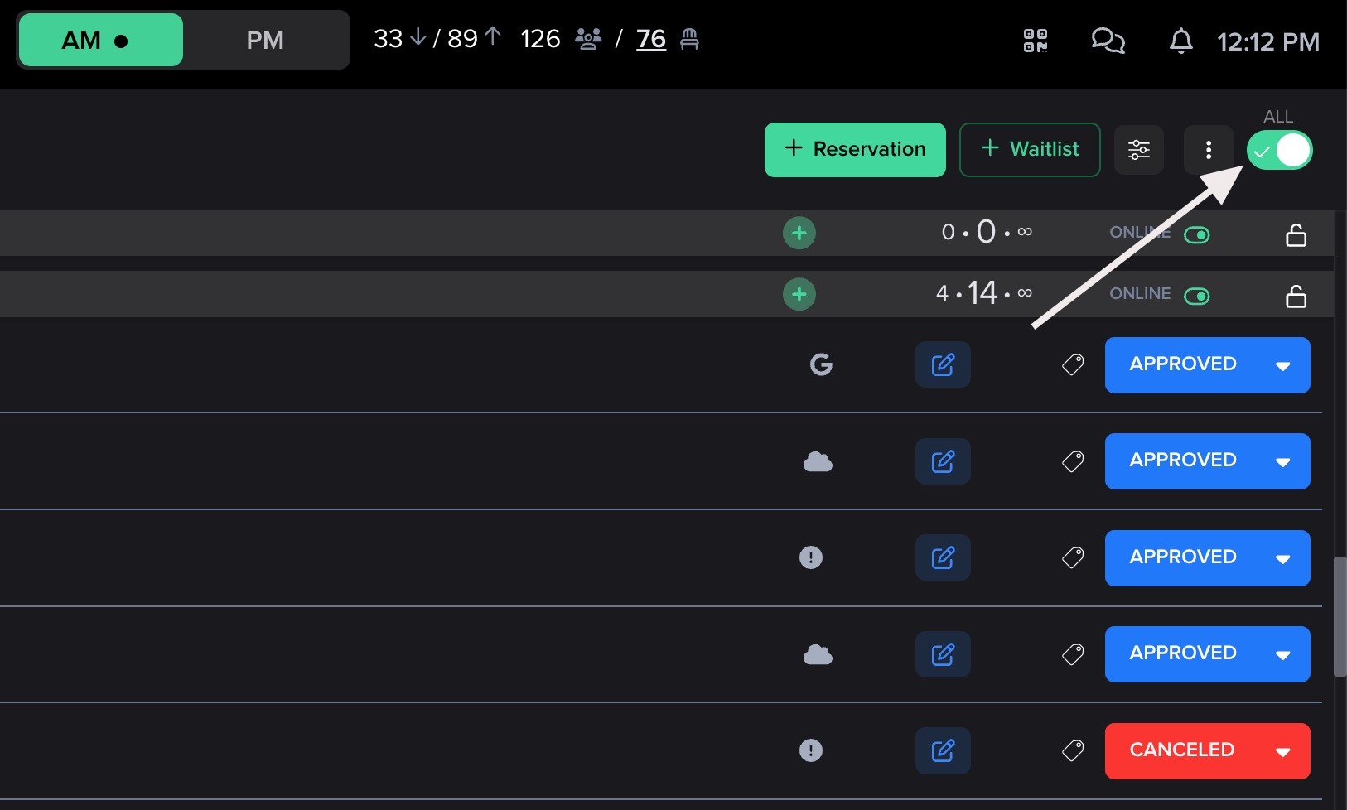The height and width of the screenshot is (810, 1347).
Task: Click the vertical scrollbar thumb on the right
Action: [1340, 617]
